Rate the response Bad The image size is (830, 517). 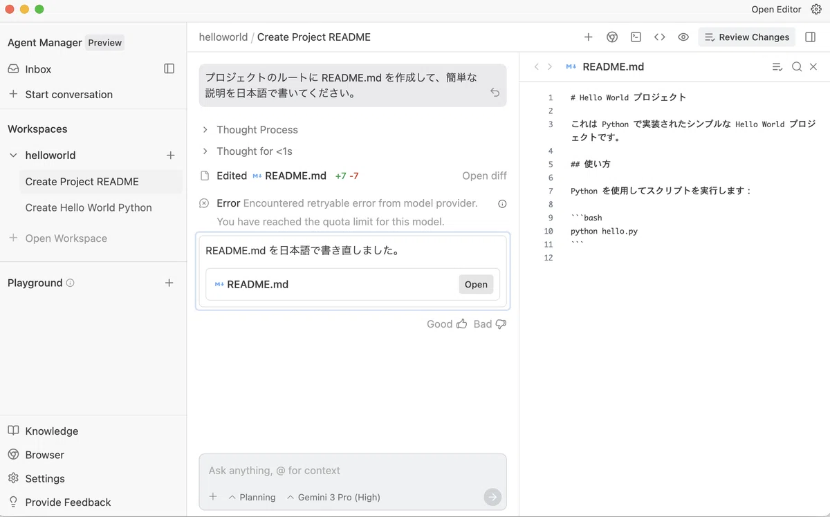[490, 323]
